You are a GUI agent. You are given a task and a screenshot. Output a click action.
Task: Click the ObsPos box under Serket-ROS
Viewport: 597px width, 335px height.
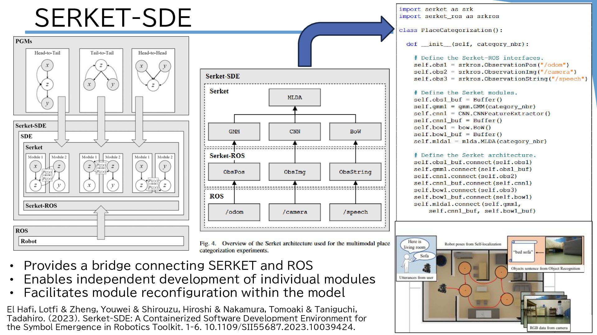pos(234,172)
